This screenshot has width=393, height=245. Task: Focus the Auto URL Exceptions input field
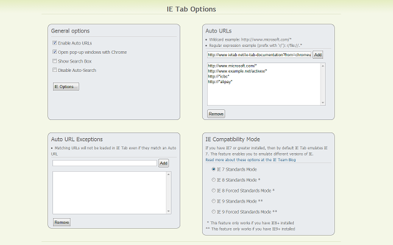[105, 163]
